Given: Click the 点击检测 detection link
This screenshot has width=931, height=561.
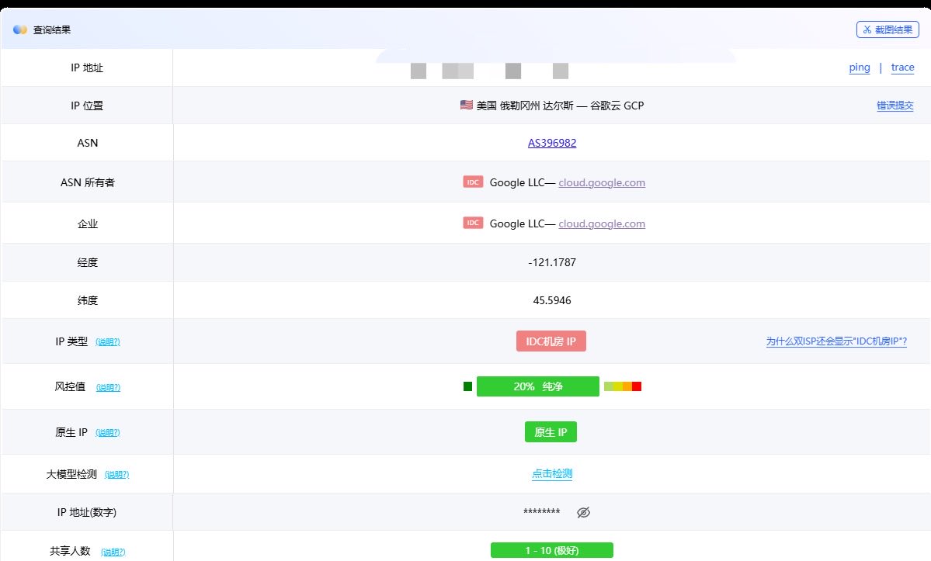Looking at the screenshot, I should (x=551, y=474).
